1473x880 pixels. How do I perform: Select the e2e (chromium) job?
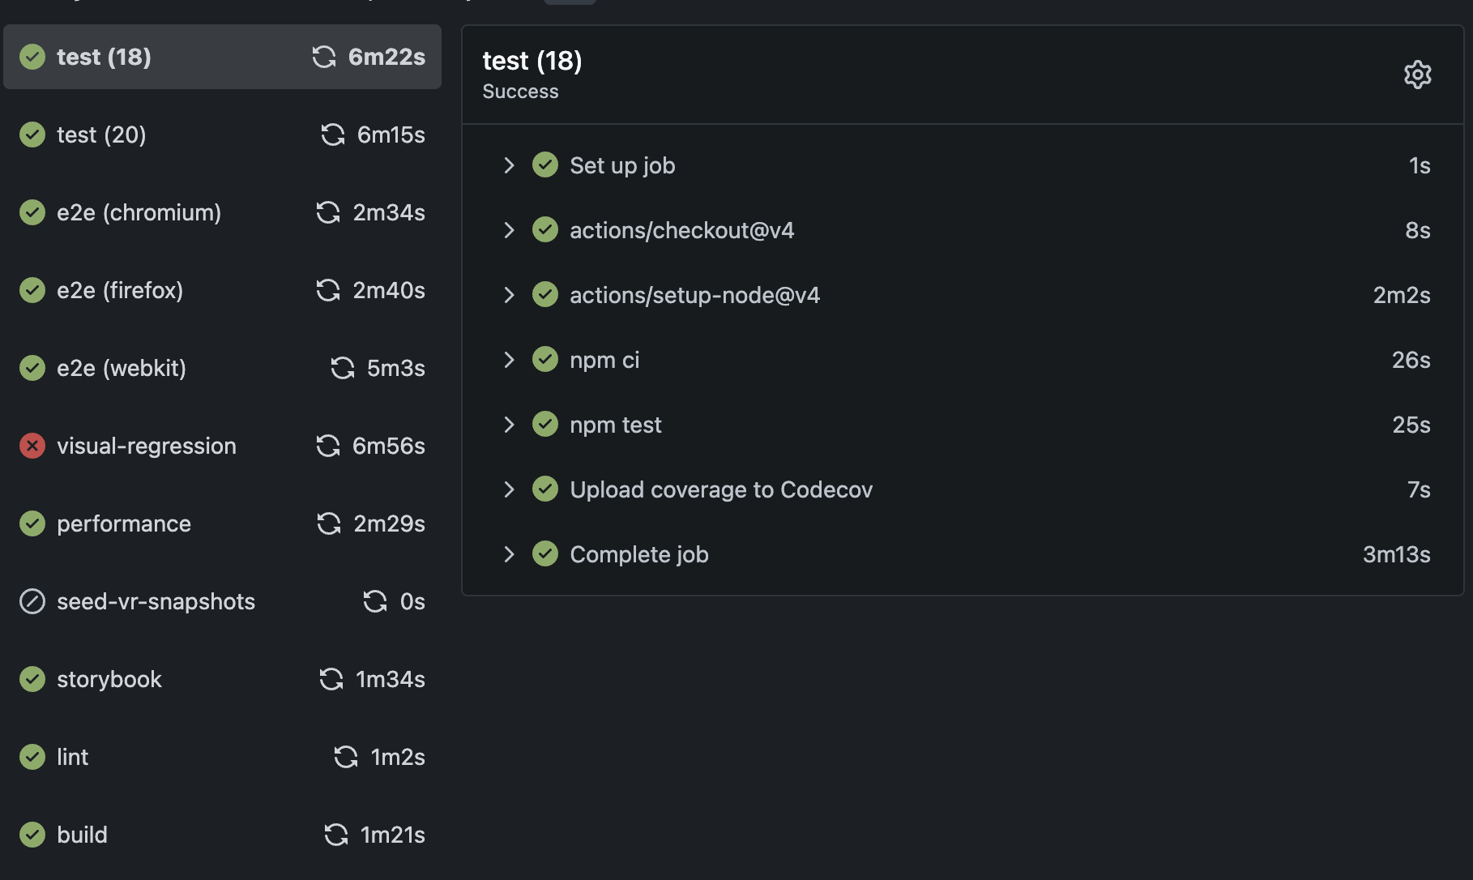click(222, 212)
